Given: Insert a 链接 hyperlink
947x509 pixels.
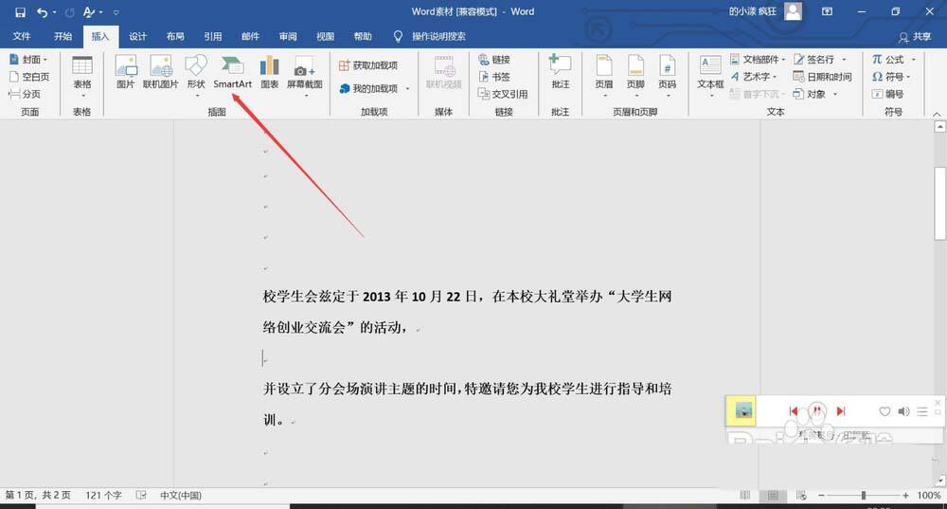Looking at the screenshot, I should pos(494,60).
